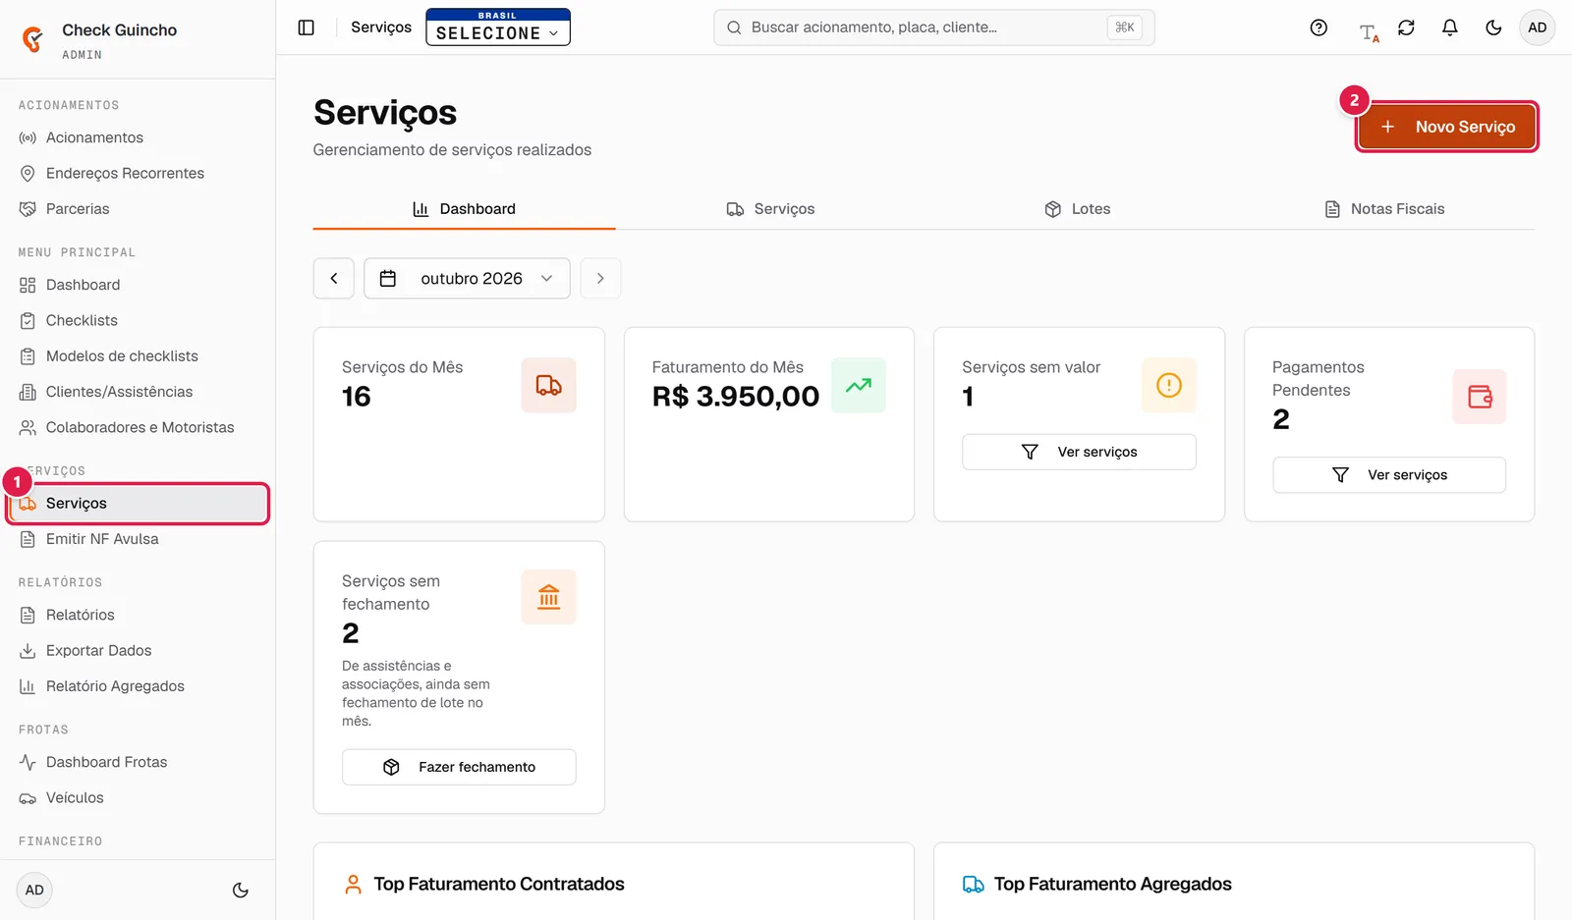Click the Novo Serviço button
This screenshot has width=1572, height=920.
pos(1447,127)
